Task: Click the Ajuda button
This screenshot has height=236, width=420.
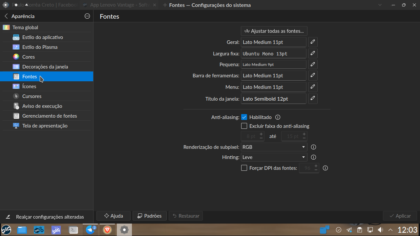Action: point(113,216)
